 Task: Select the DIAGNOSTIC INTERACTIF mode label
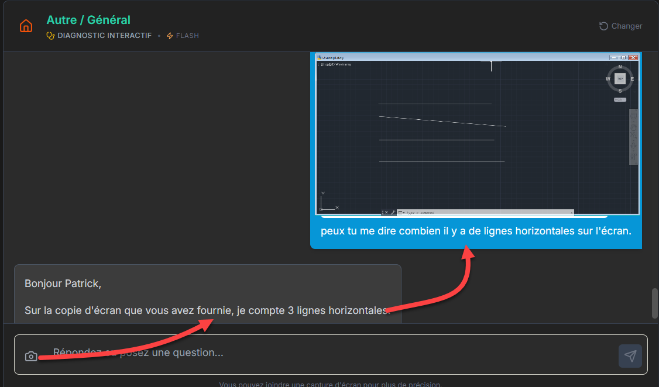[104, 36]
